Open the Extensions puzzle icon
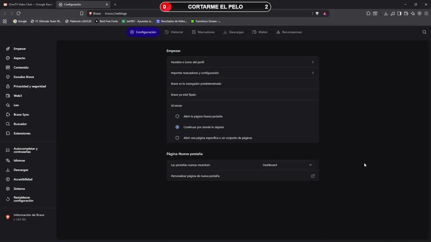431x242 pixels. [368, 13]
